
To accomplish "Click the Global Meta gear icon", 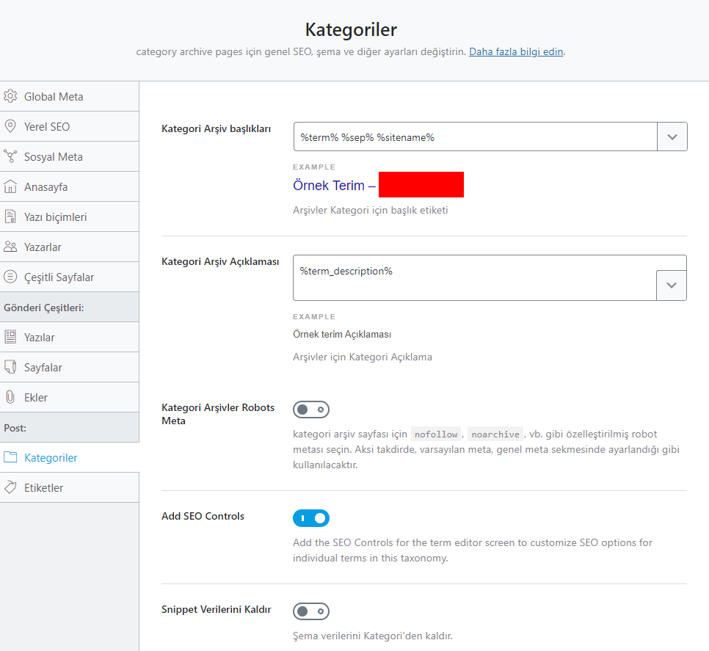I will tap(10, 96).
